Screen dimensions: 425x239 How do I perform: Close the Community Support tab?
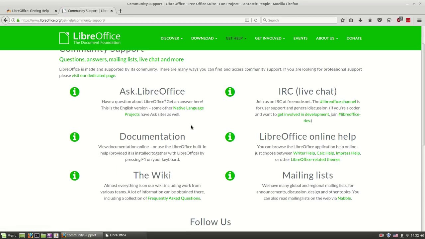pyautogui.click(x=112, y=11)
